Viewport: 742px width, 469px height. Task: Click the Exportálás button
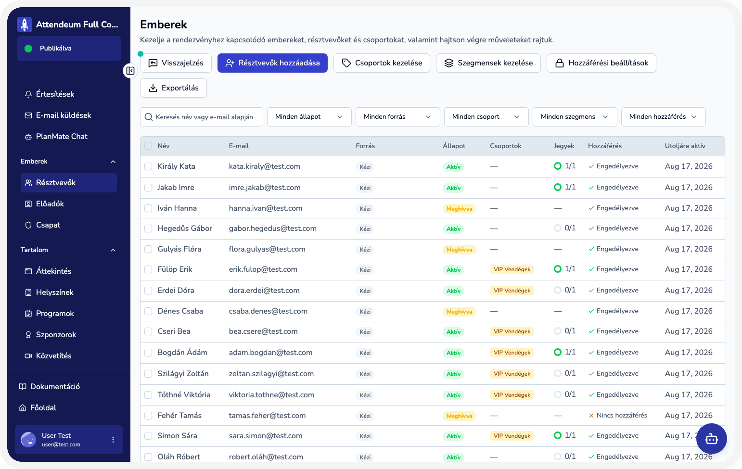click(x=173, y=88)
